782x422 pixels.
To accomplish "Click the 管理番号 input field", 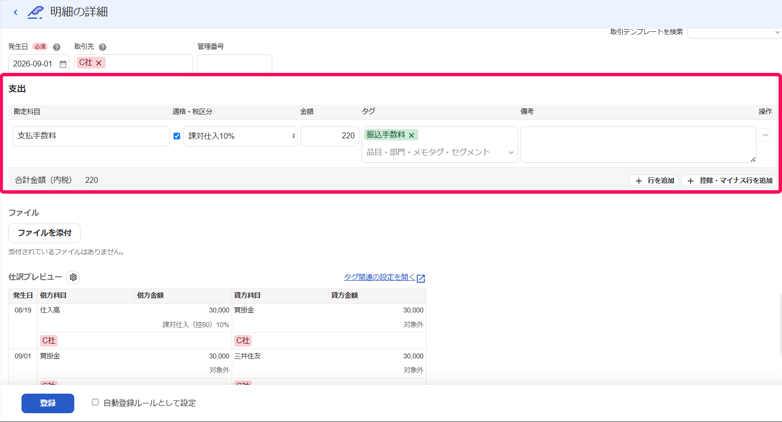I will pyautogui.click(x=235, y=64).
